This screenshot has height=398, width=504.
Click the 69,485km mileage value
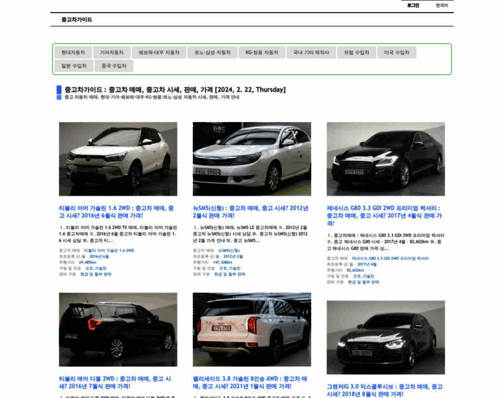(x=88, y=262)
